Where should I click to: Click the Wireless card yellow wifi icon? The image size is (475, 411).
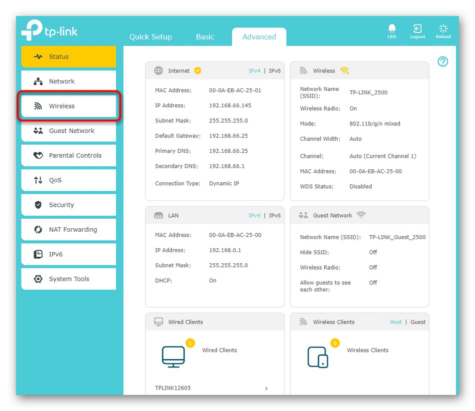344,70
